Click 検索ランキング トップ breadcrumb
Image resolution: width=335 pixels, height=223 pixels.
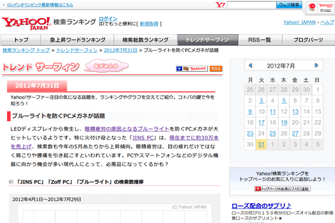[x=26, y=51]
